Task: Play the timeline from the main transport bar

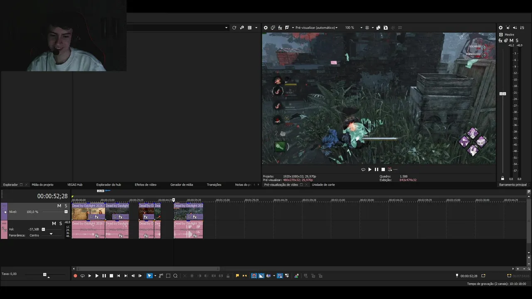Action: click(x=97, y=276)
